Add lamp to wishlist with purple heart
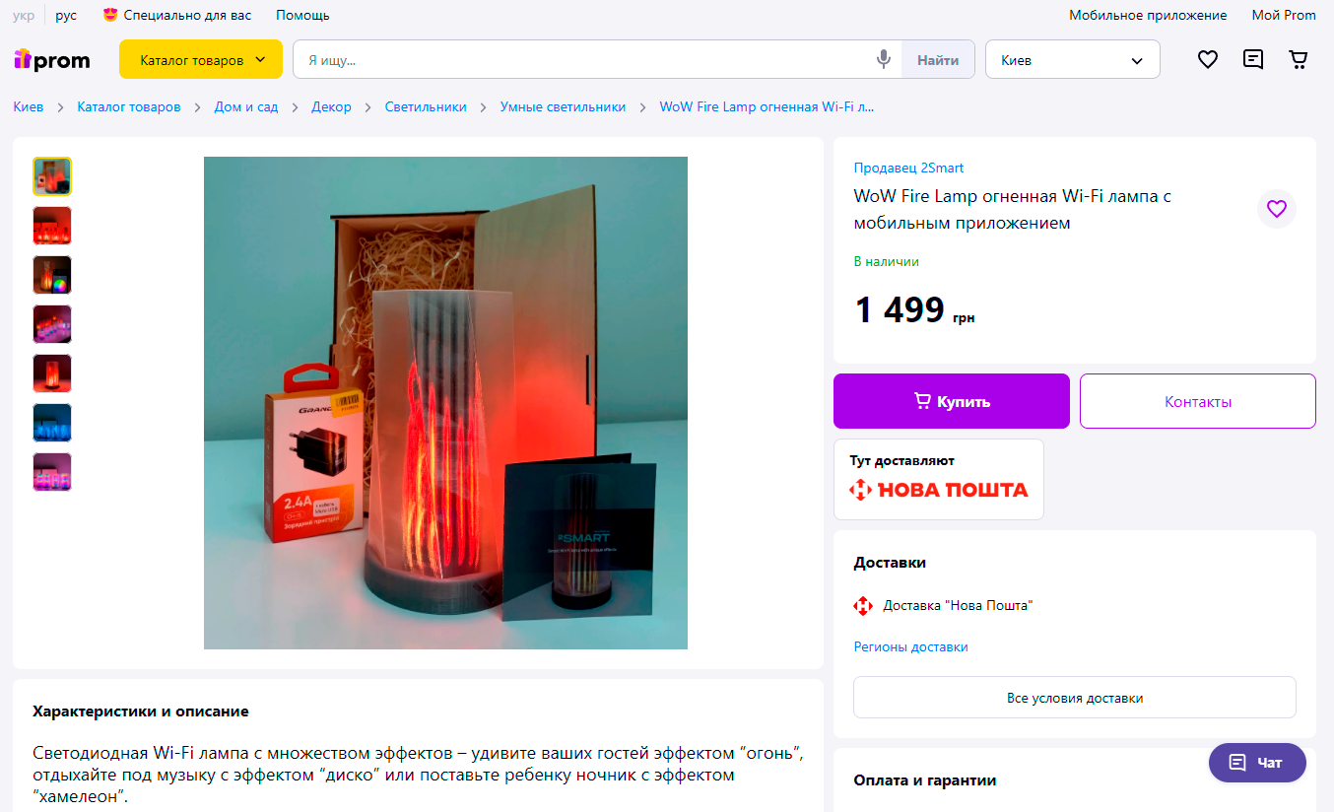Screen dimensions: 1334x812 pyautogui.click(x=1277, y=209)
